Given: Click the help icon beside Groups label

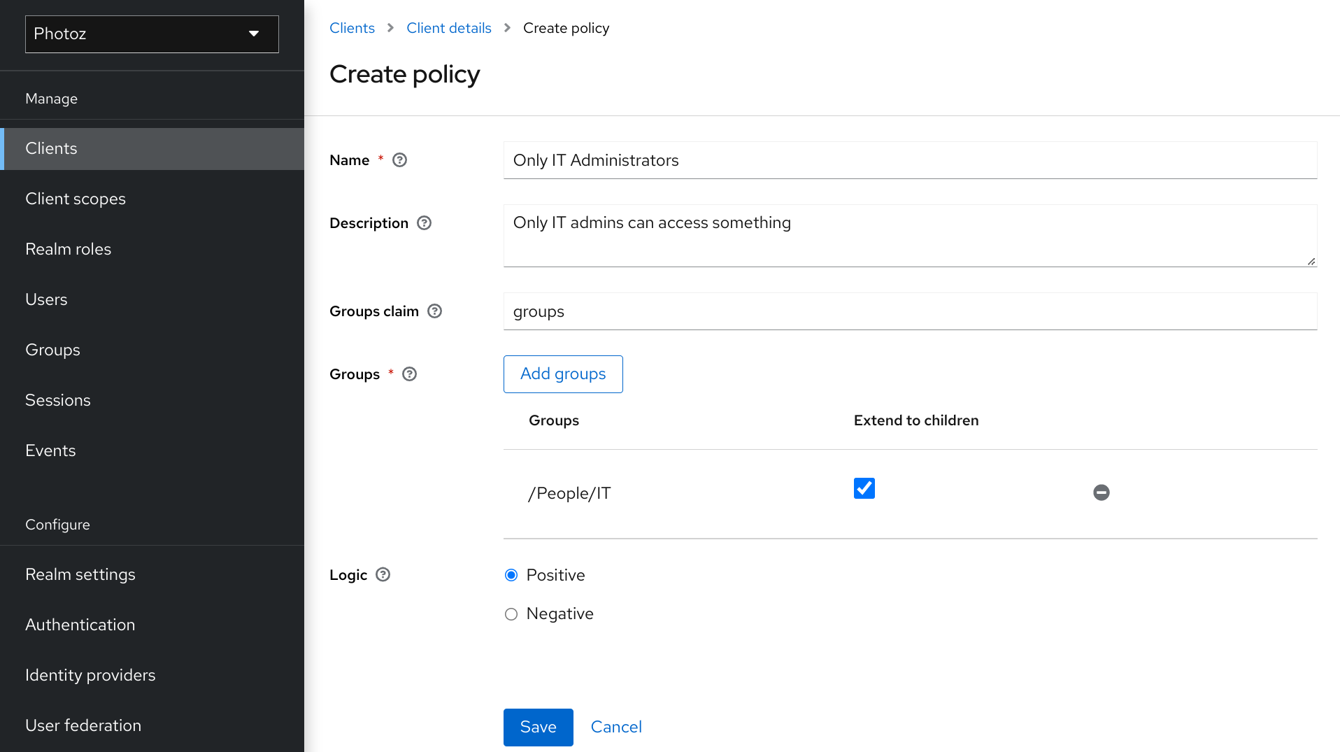Looking at the screenshot, I should (x=410, y=374).
